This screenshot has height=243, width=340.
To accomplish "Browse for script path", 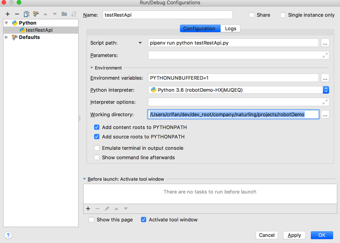I will 325,43.
